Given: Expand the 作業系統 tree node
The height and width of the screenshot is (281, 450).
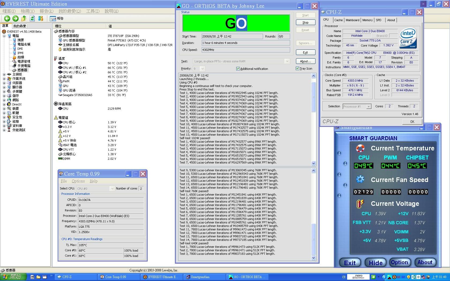Looking at the screenshot, I should [x=4, y=79].
